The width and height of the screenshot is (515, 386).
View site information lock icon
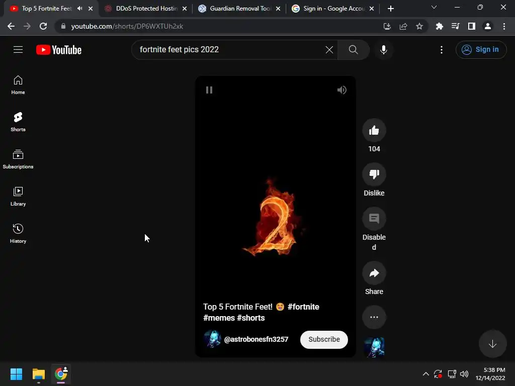(x=63, y=26)
